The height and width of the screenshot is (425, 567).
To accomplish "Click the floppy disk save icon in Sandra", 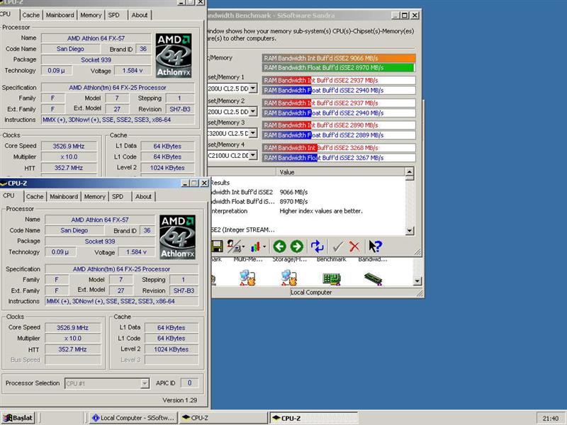I will tap(217, 246).
